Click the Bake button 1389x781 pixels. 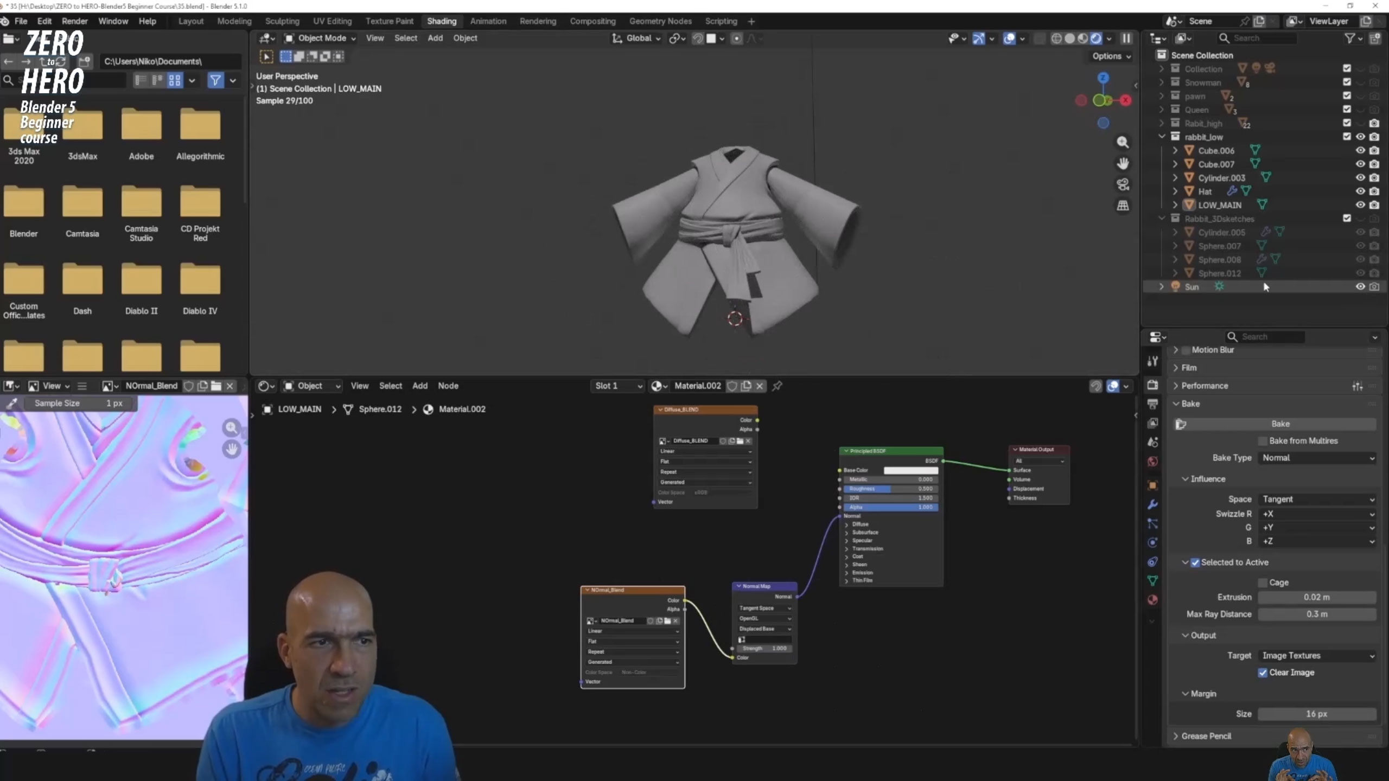tap(1280, 424)
